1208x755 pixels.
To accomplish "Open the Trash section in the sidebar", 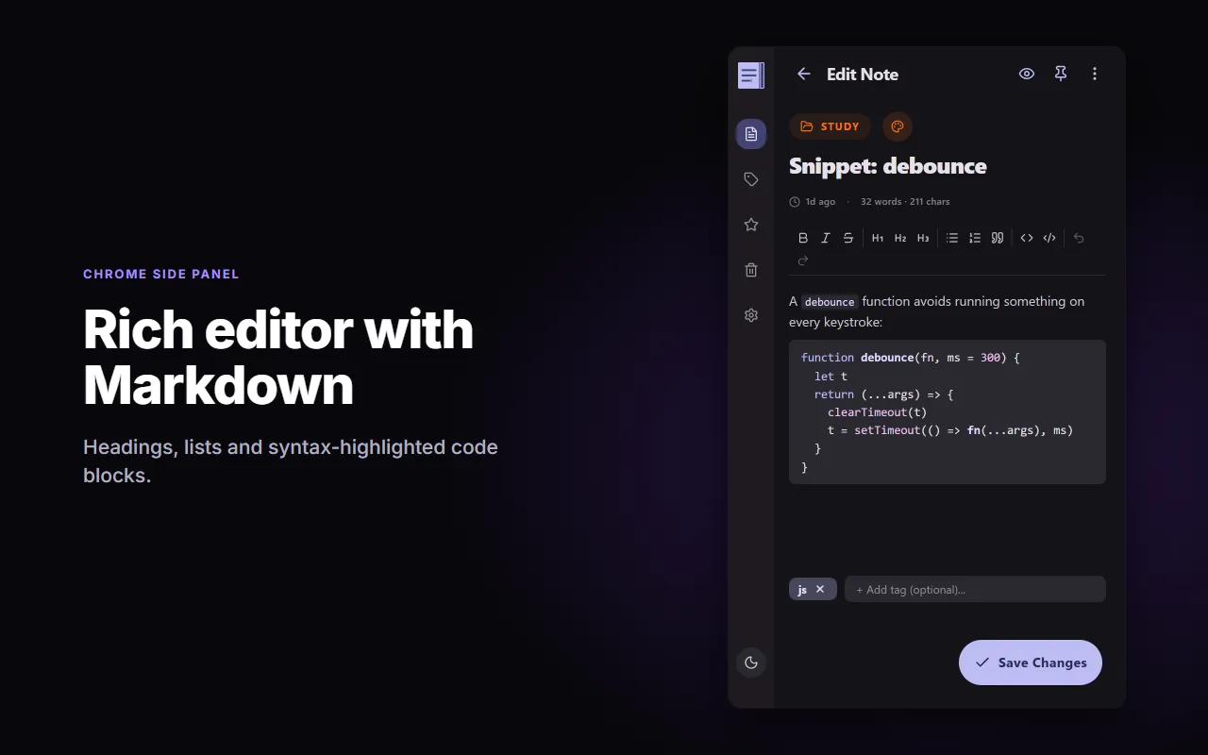I will [x=751, y=270].
